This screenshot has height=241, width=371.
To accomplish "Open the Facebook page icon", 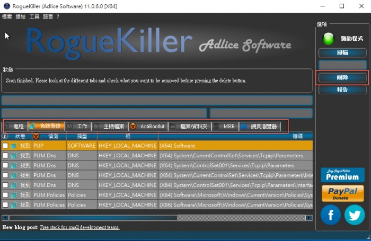I will tap(331, 215).
